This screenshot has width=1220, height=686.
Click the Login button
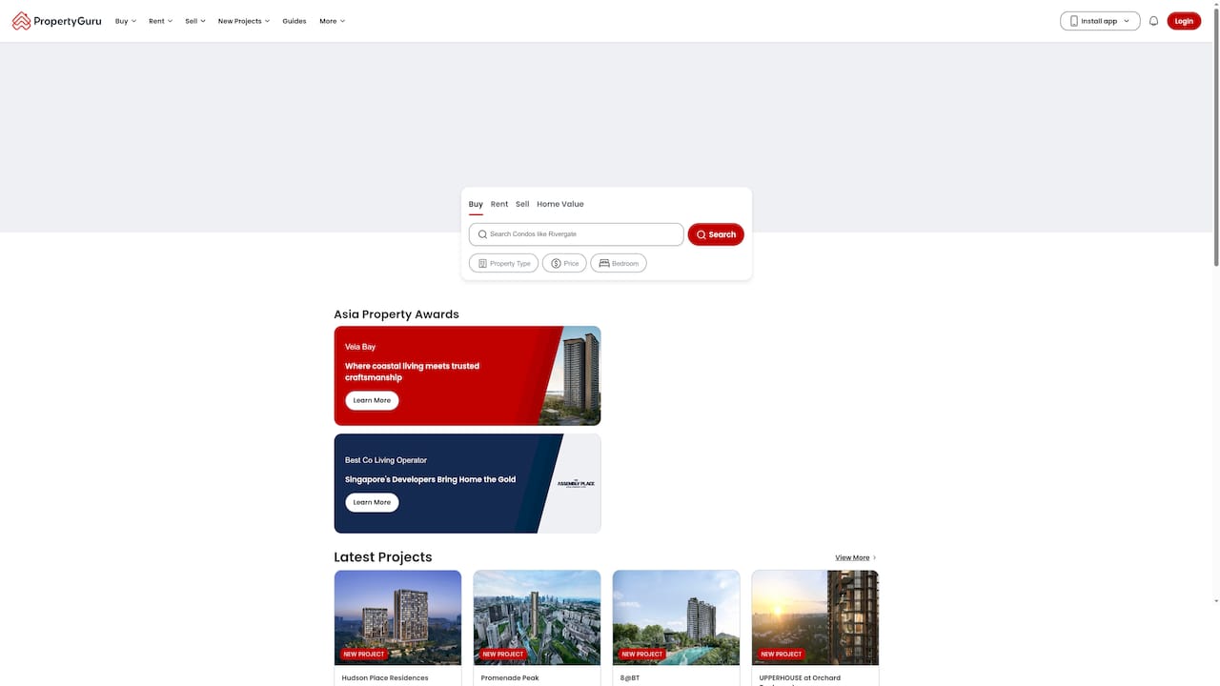click(x=1184, y=21)
